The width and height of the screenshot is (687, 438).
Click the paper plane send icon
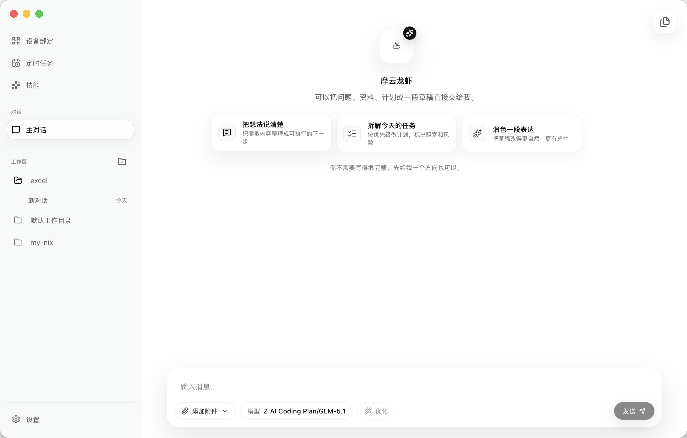(x=643, y=411)
